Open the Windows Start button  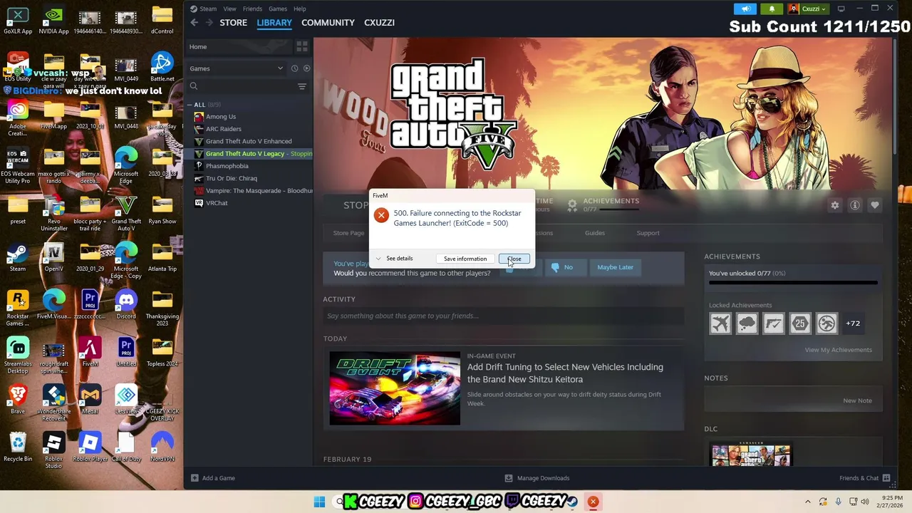pyautogui.click(x=319, y=502)
